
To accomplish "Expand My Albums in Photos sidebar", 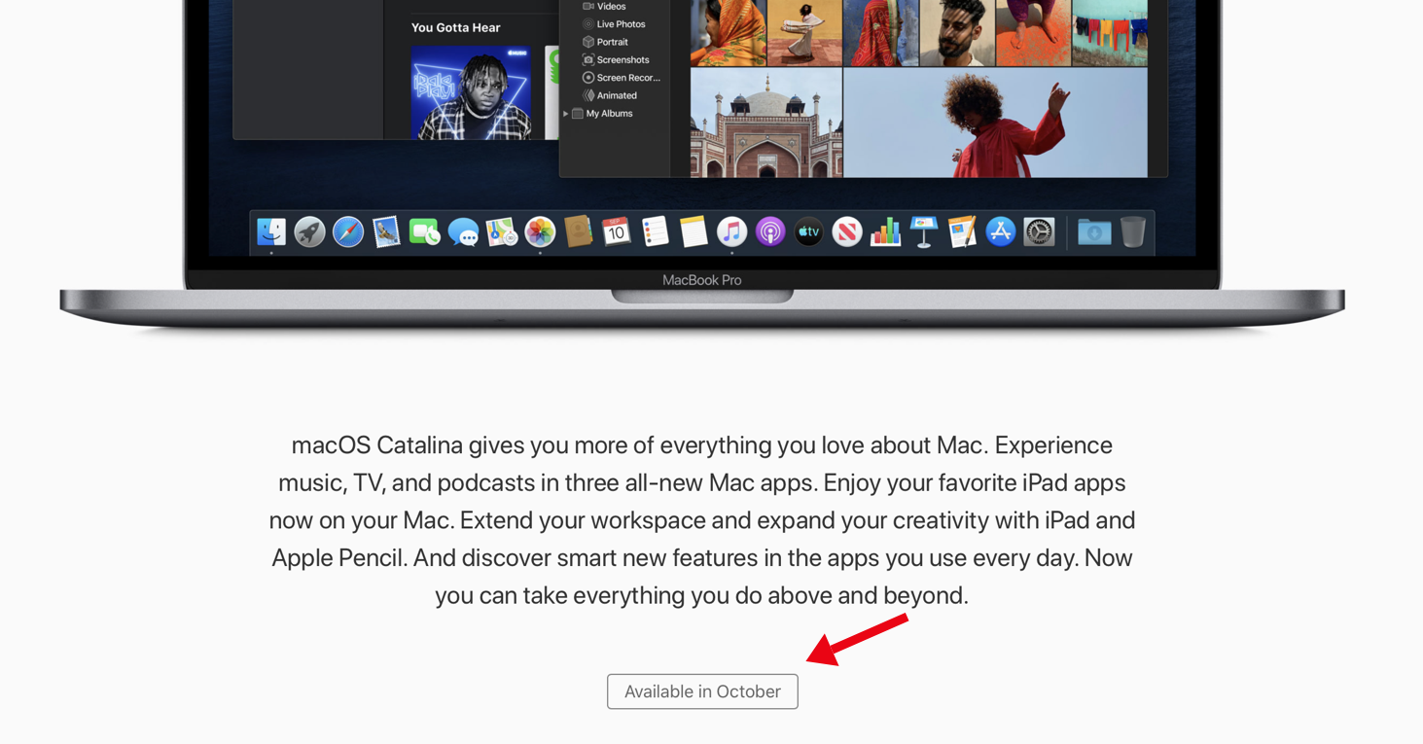I will [x=566, y=114].
